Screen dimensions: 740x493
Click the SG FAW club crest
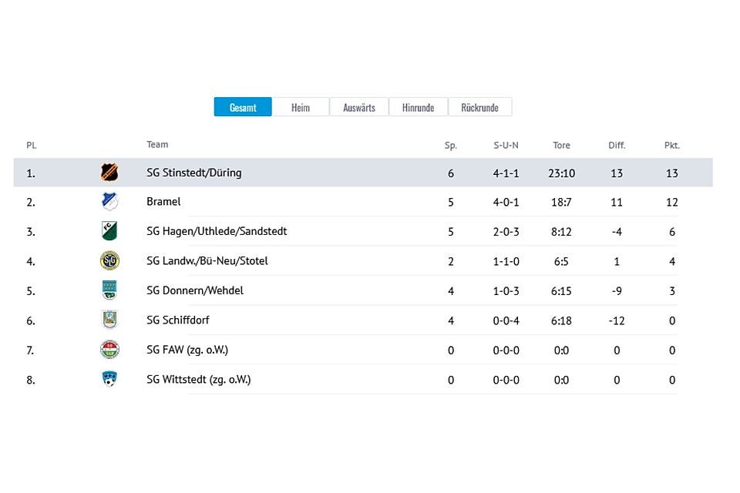tap(109, 350)
